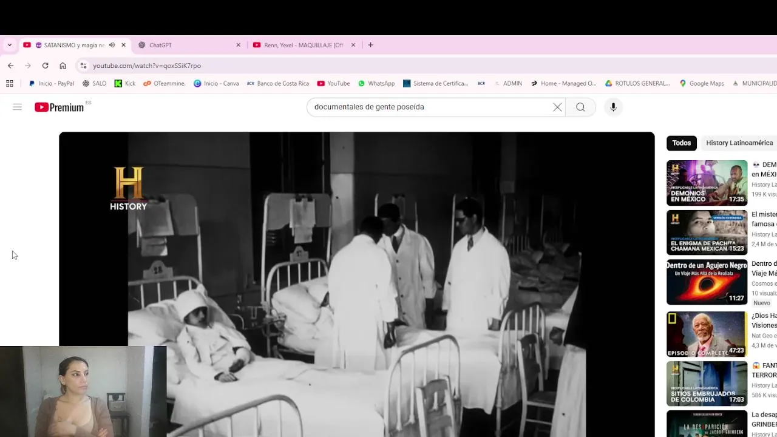Open El Enigma de Pachita video thumbnail

[x=707, y=232]
